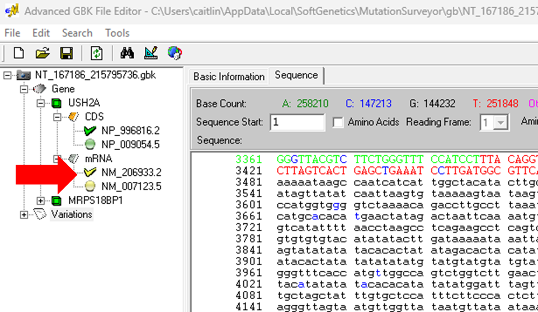
Task: Click the globe web toolbar icon
Action: click(174, 53)
